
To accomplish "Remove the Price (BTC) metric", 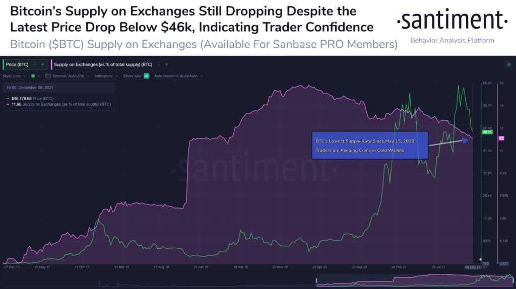I will pos(43,65).
